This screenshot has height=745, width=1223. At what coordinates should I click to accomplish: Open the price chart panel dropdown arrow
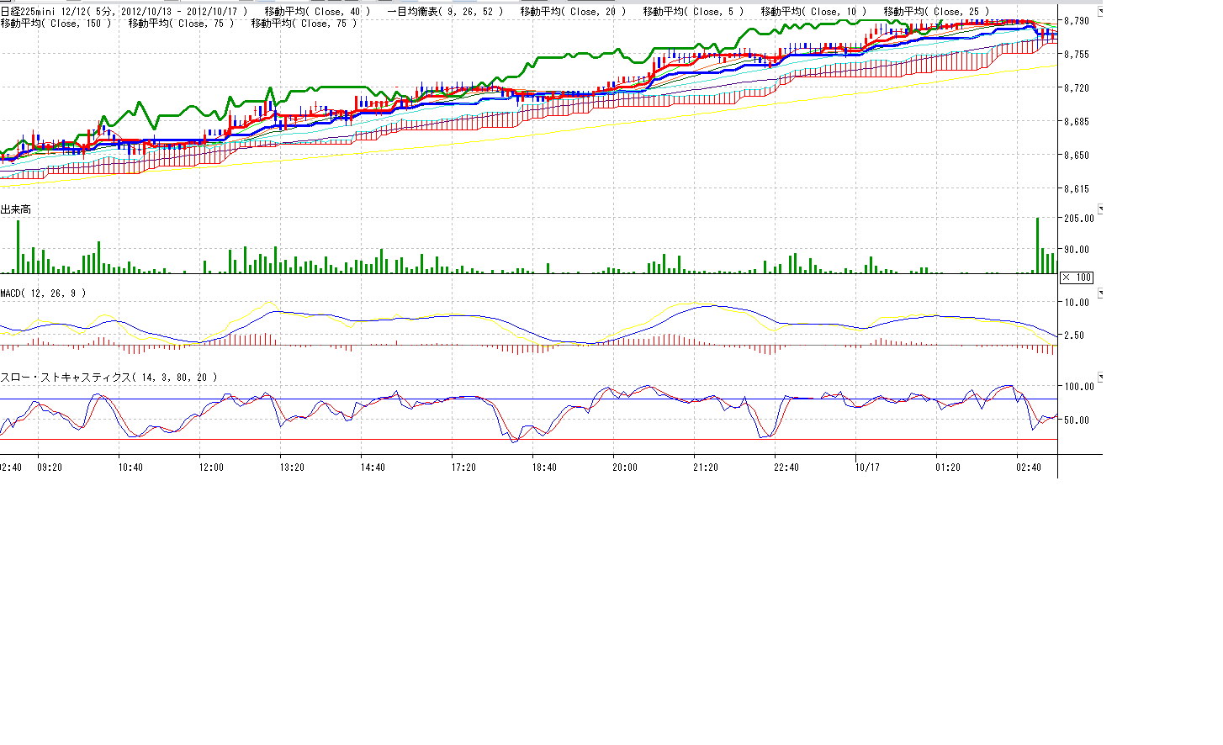(x=1100, y=12)
